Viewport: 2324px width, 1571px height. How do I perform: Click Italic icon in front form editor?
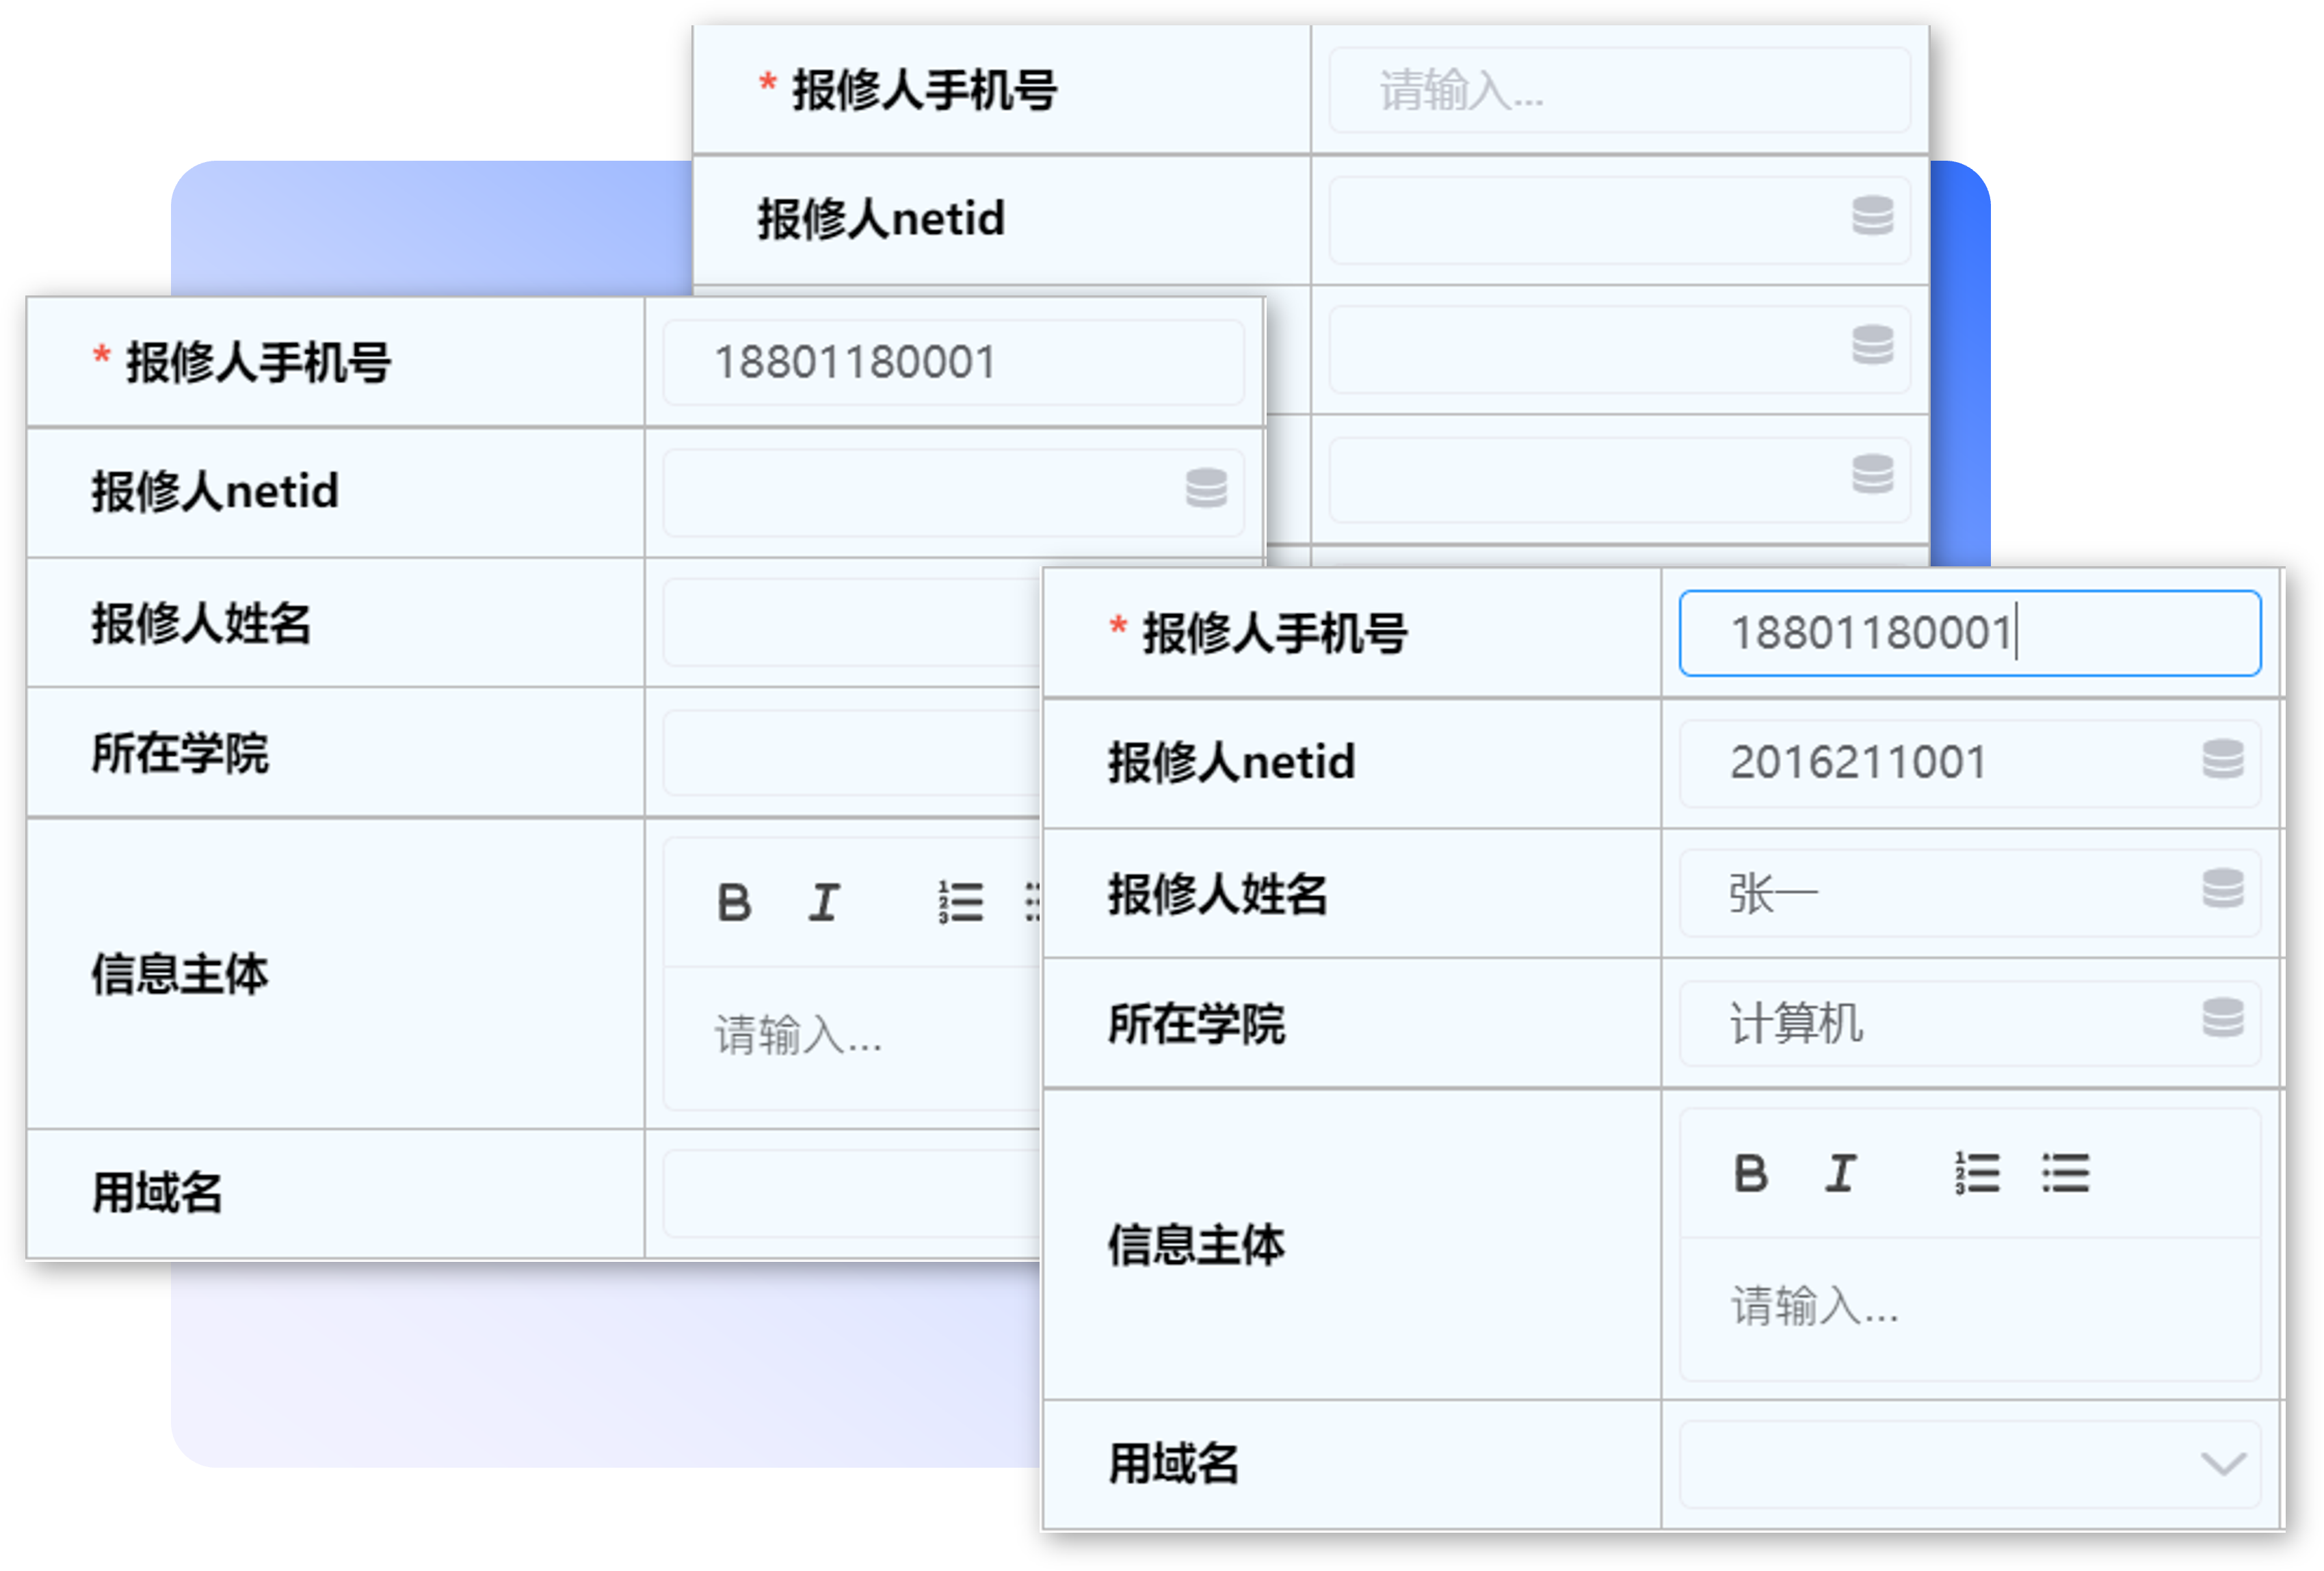(1840, 1173)
